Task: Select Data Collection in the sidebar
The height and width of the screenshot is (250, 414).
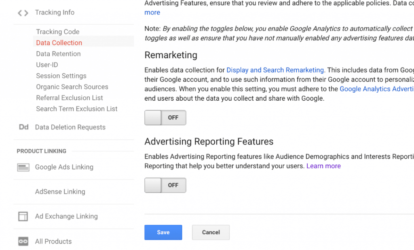Action: tap(59, 43)
